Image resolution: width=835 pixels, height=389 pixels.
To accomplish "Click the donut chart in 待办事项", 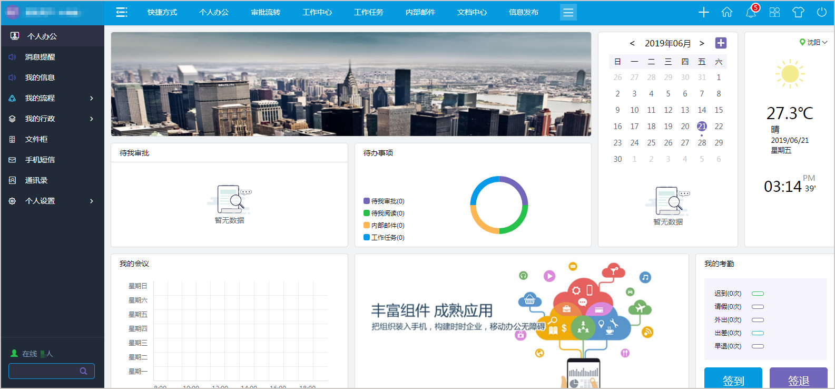I will pos(499,205).
